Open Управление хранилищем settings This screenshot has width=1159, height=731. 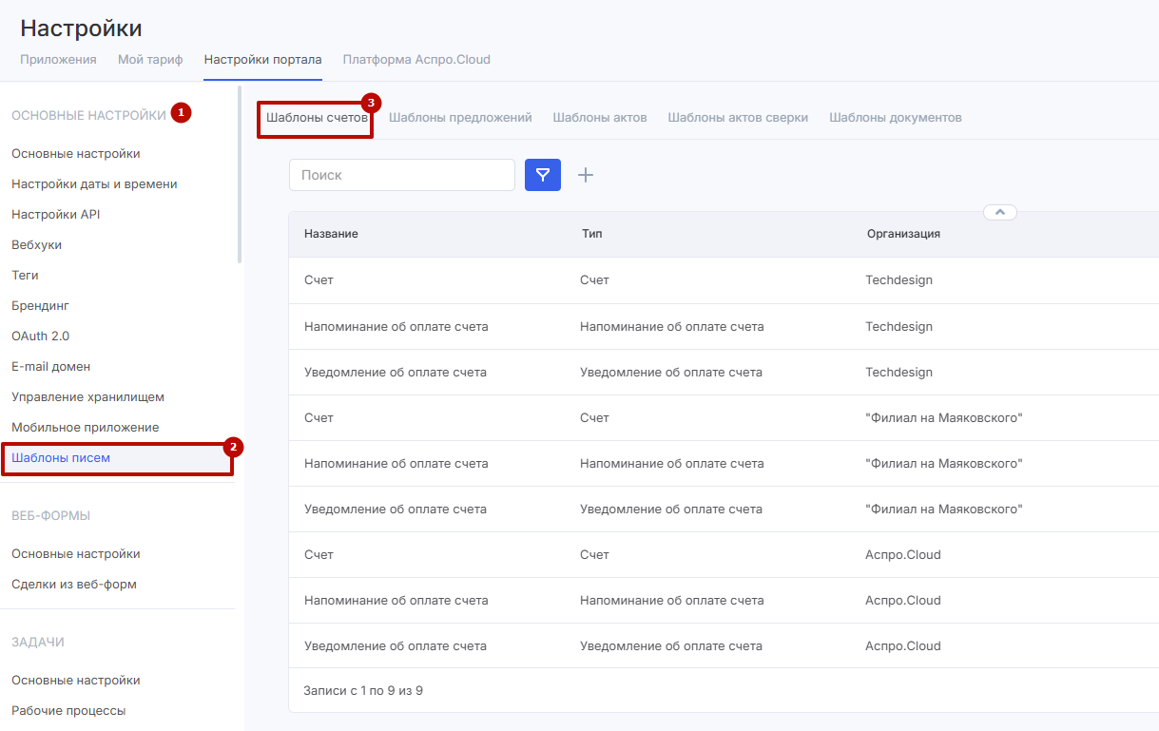pos(87,397)
